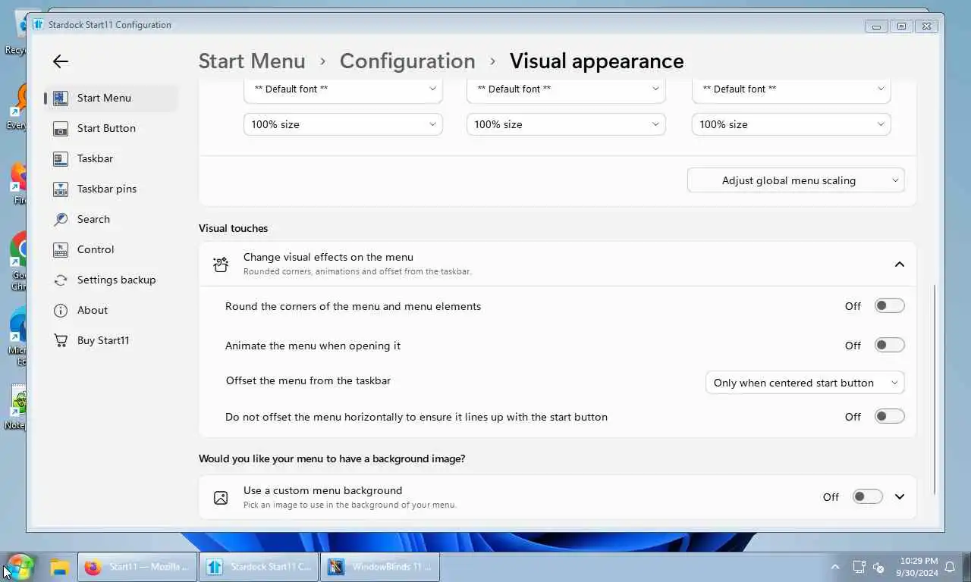The height and width of the screenshot is (582, 971).
Task: Click the Taskbar pins sidebar icon
Action: click(61, 189)
